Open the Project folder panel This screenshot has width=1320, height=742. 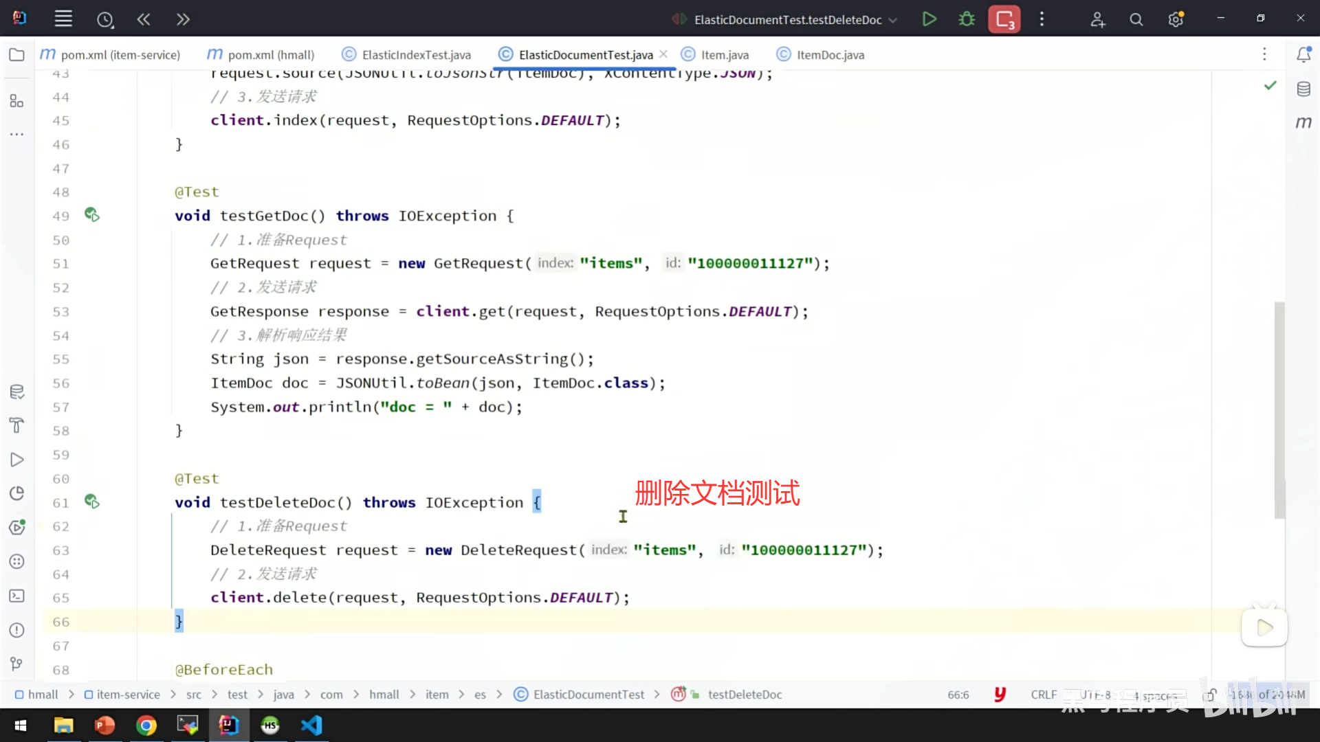[17, 55]
